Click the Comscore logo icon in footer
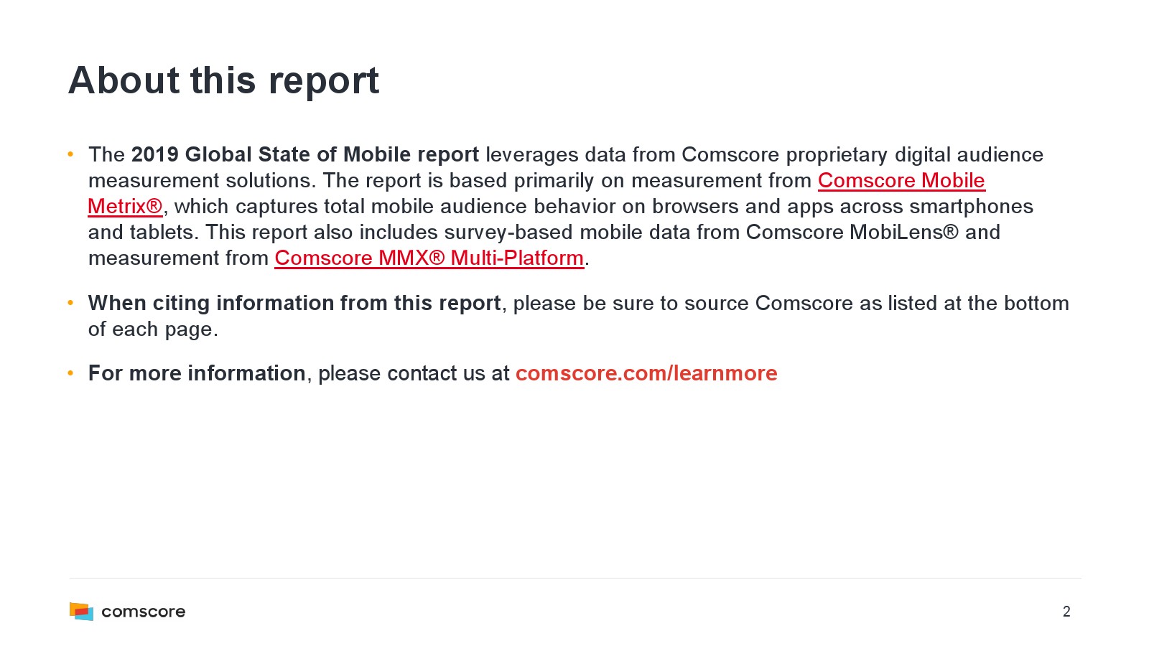1149x646 pixels. pyautogui.click(x=81, y=612)
